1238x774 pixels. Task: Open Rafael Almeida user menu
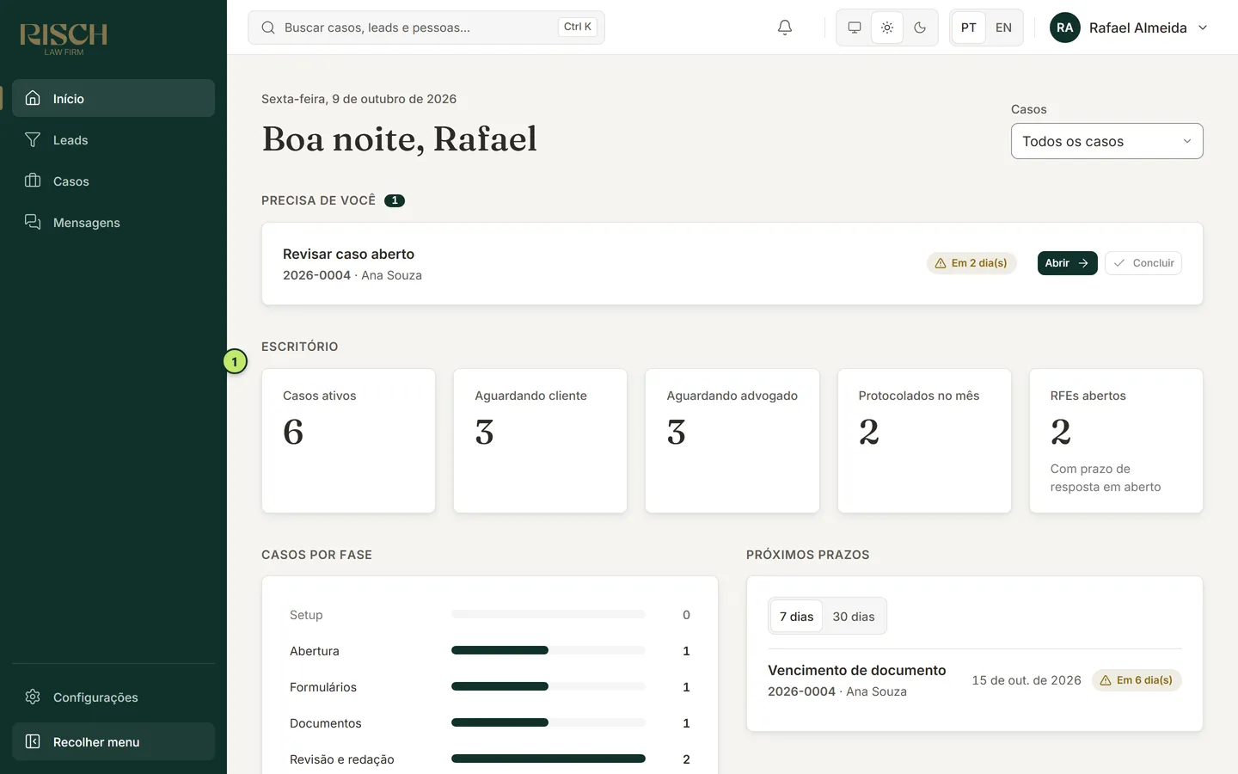(x=1129, y=28)
